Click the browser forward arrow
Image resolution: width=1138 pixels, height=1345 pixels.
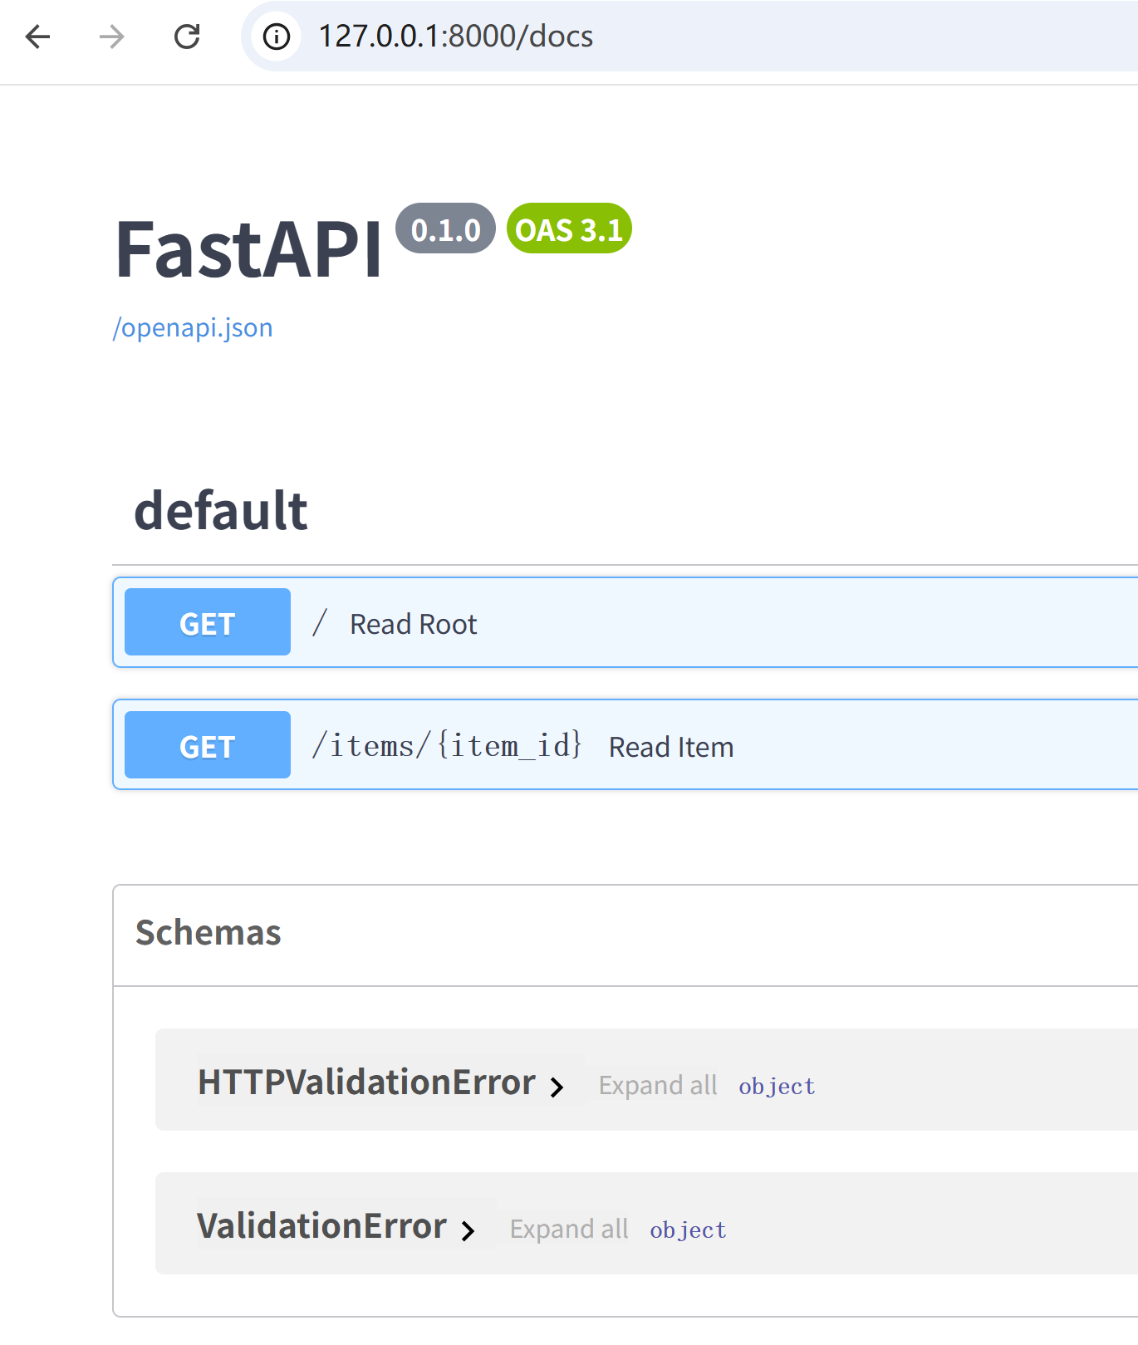[x=111, y=37]
